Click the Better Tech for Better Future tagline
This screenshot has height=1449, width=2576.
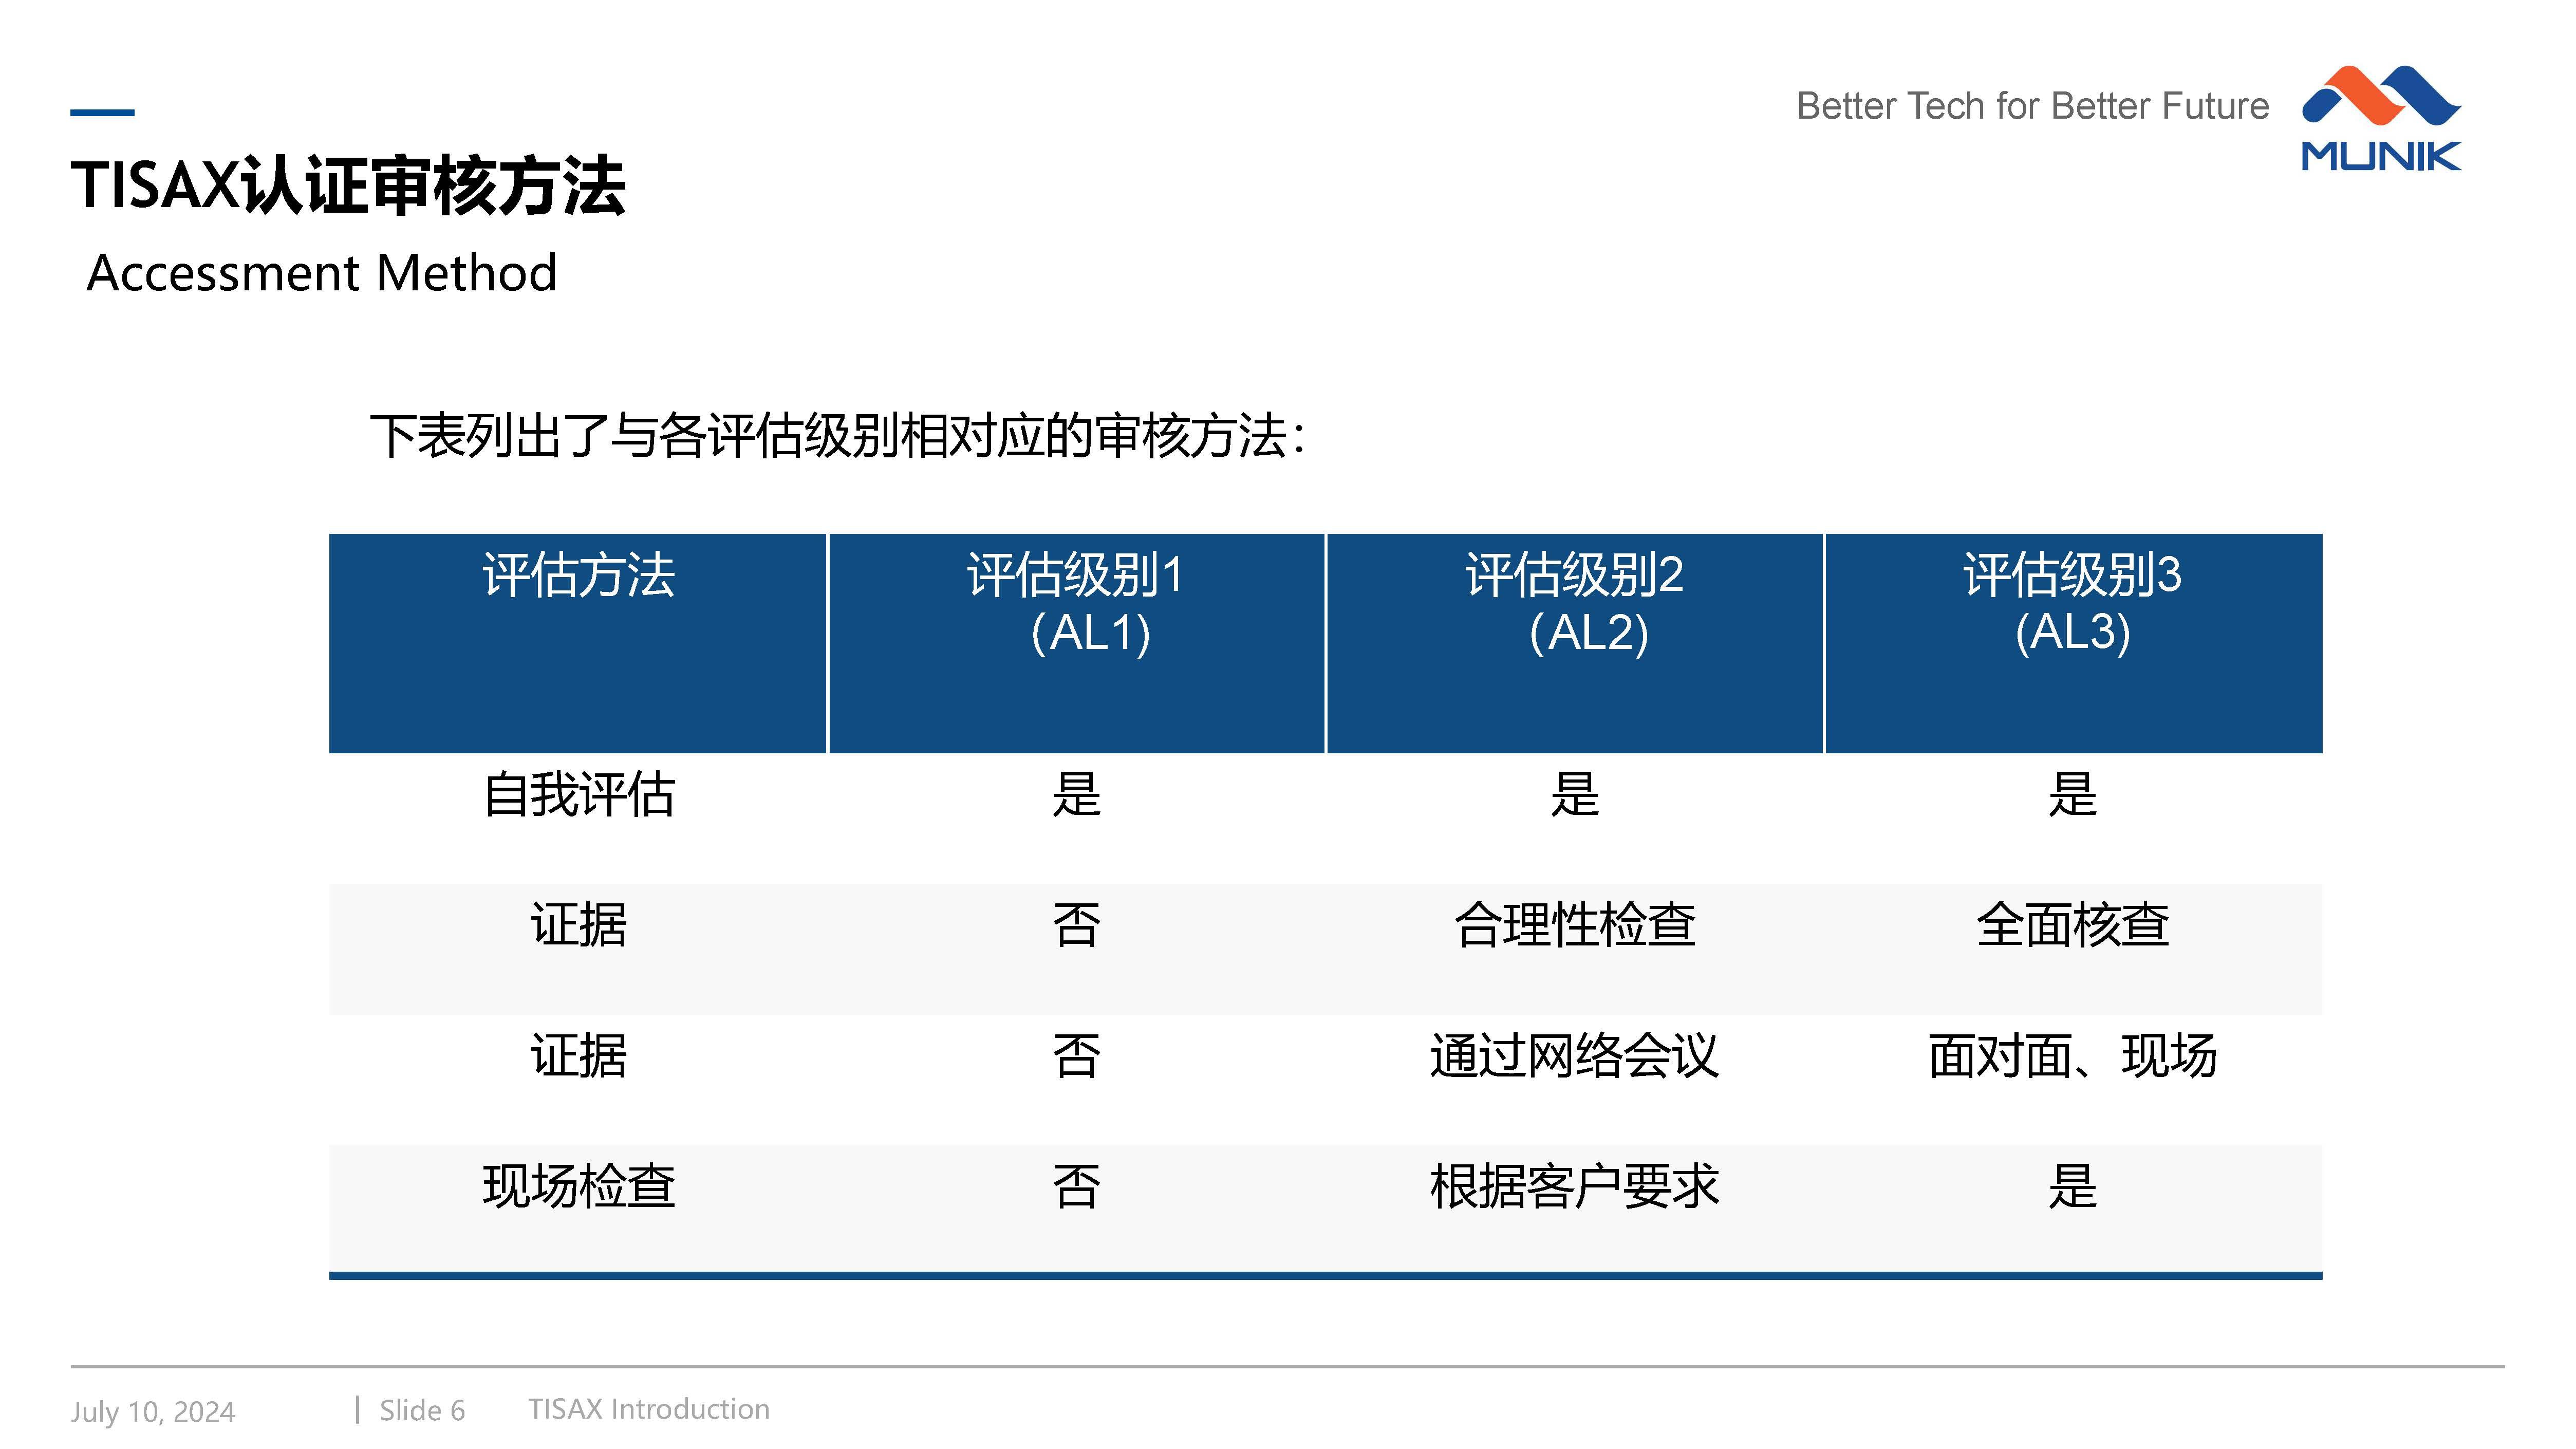pos(2032,106)
